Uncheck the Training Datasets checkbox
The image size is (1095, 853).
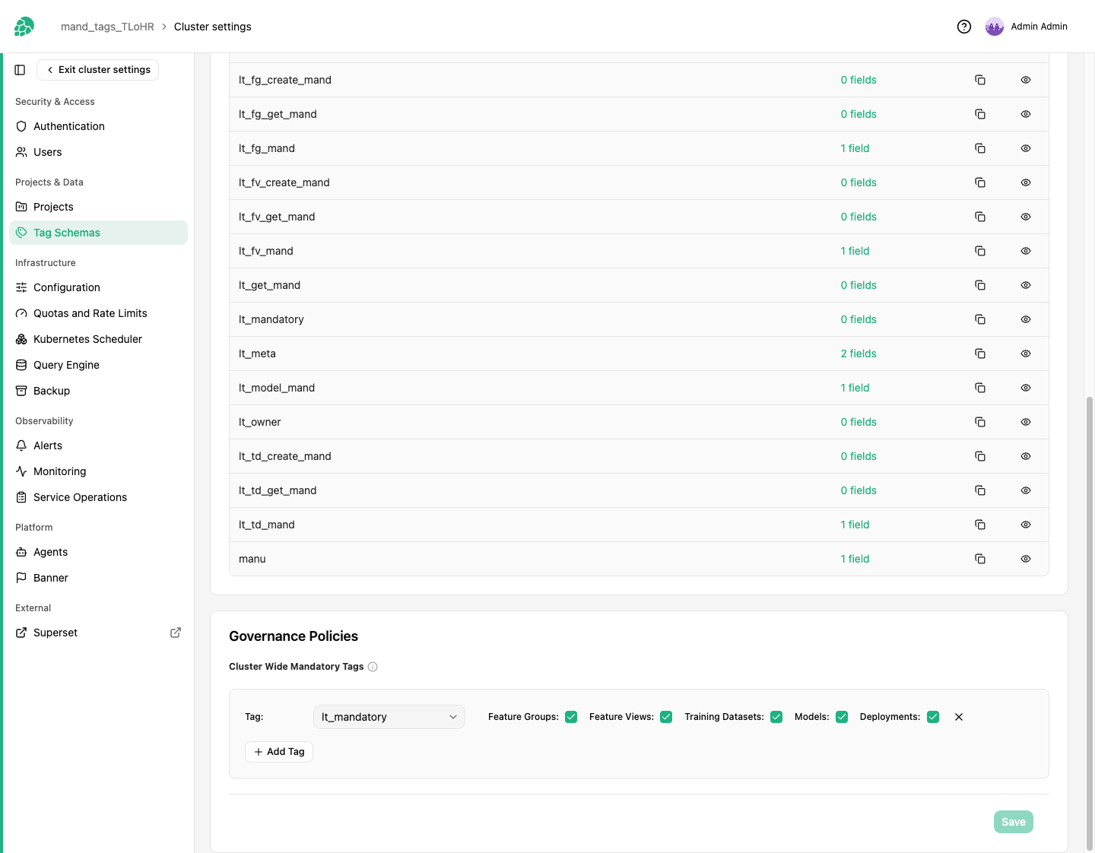[776, 717]
